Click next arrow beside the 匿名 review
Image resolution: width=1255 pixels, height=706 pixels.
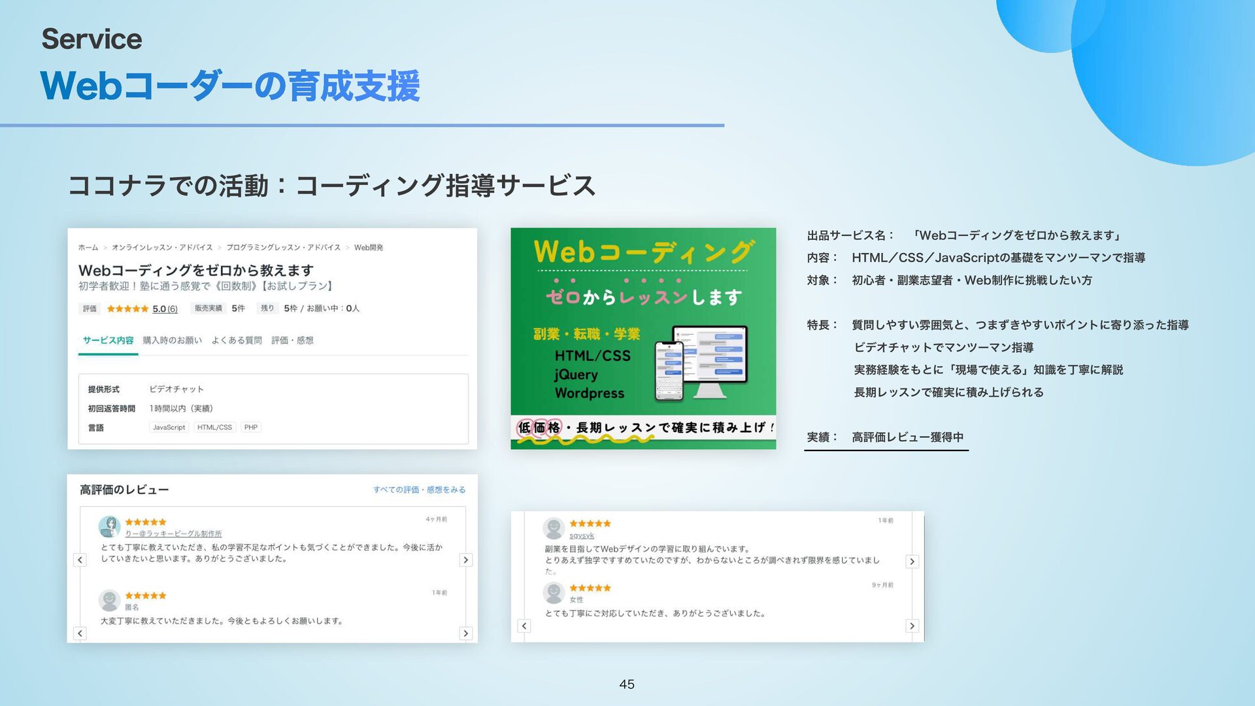(x=465, y=633)
